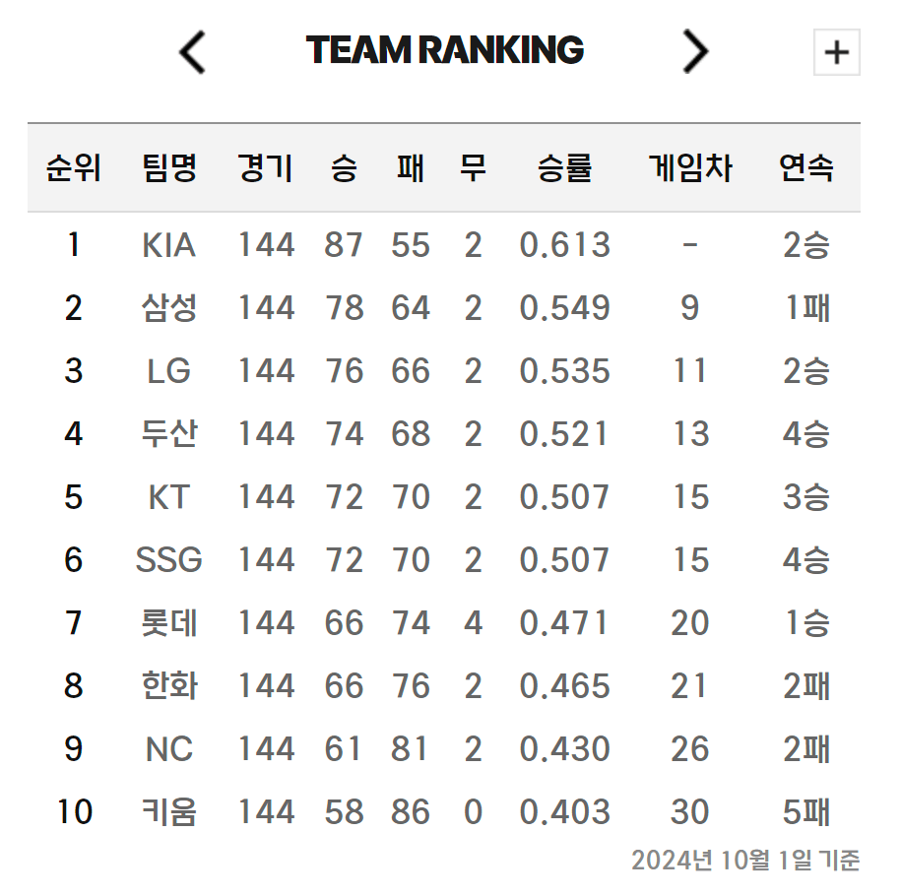Click the right arrow to view next ranking
Image resolution: width=901 pixels, height=896 pixels.
tap(695, 49)
